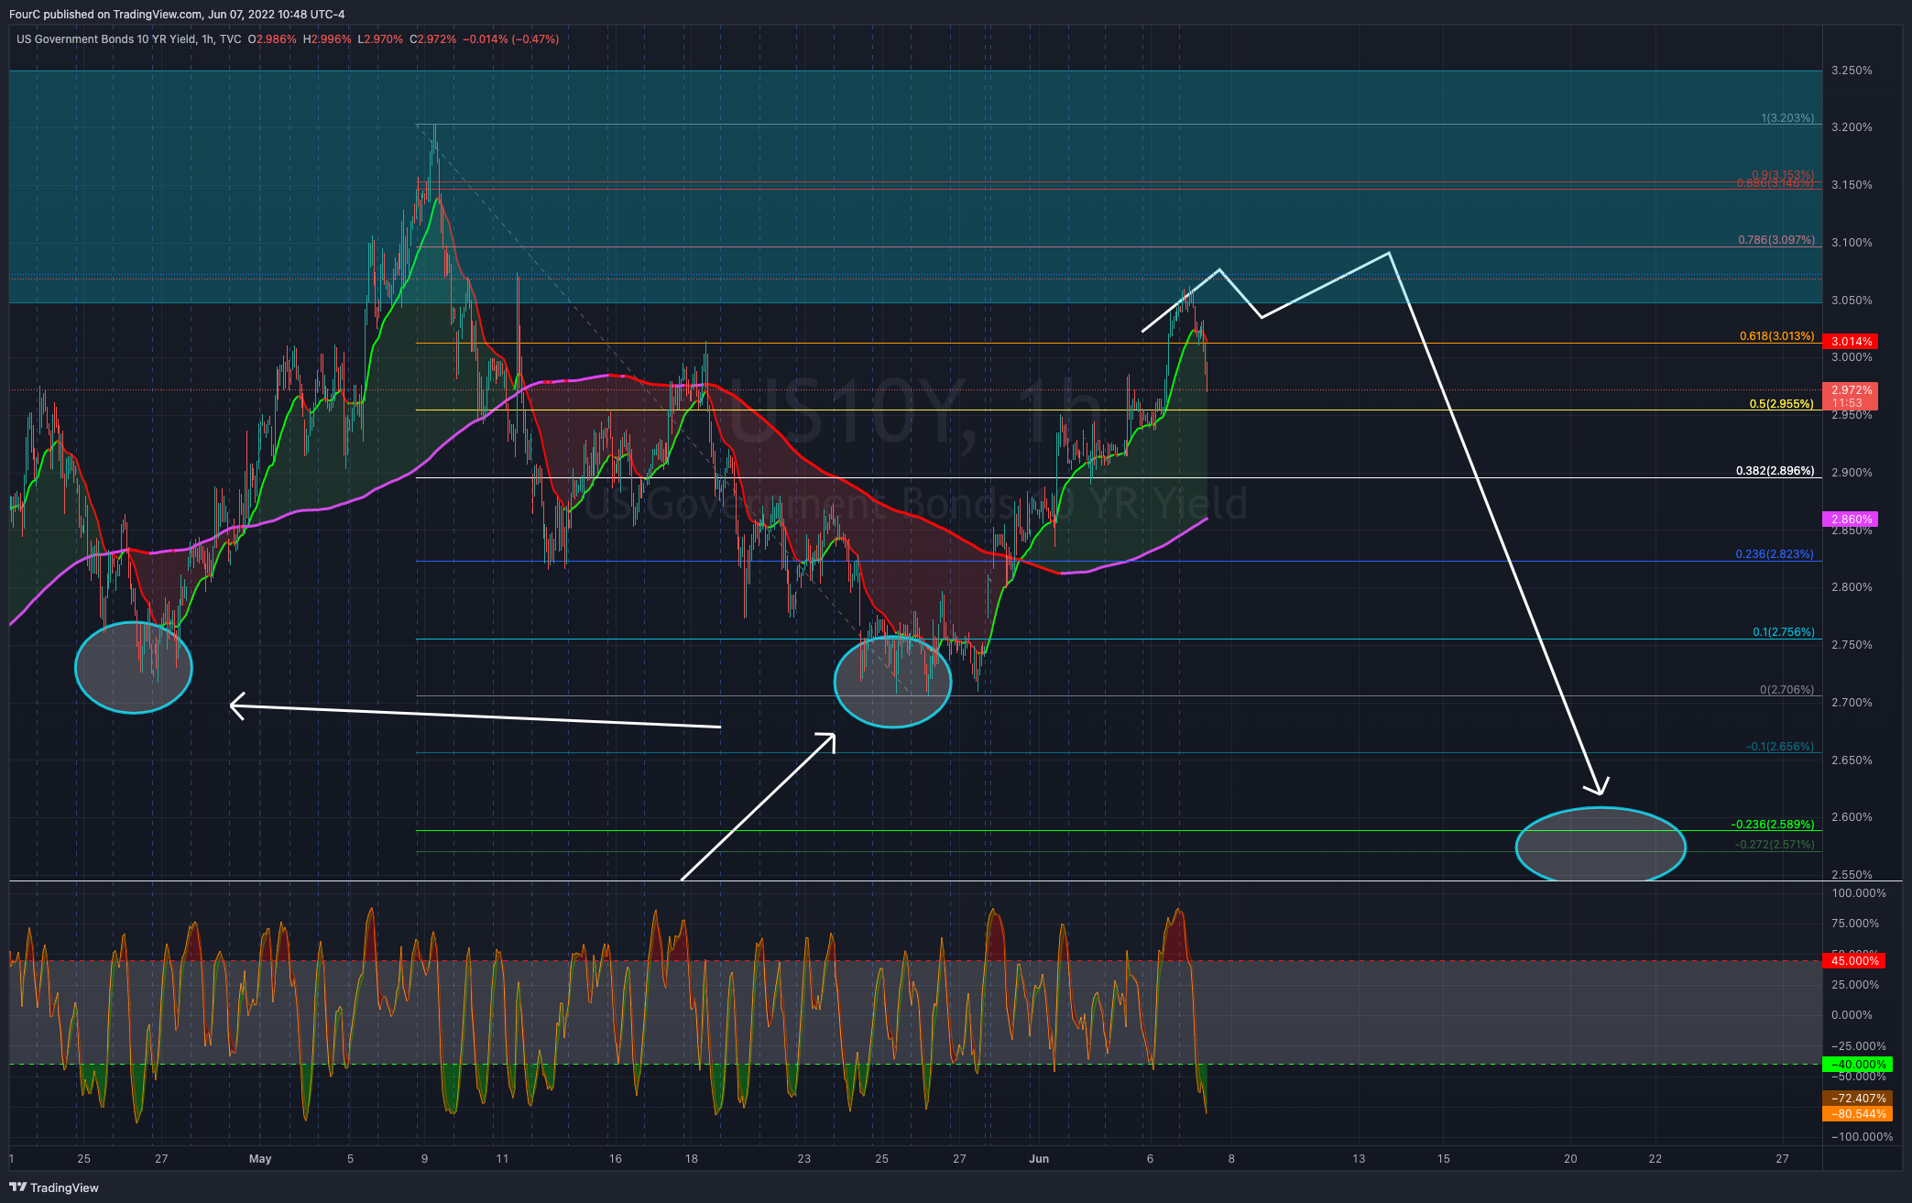1912x1203 pixels.
Task: Click the green −40.000% indicator level tag
Action: click(1857, 1065)
